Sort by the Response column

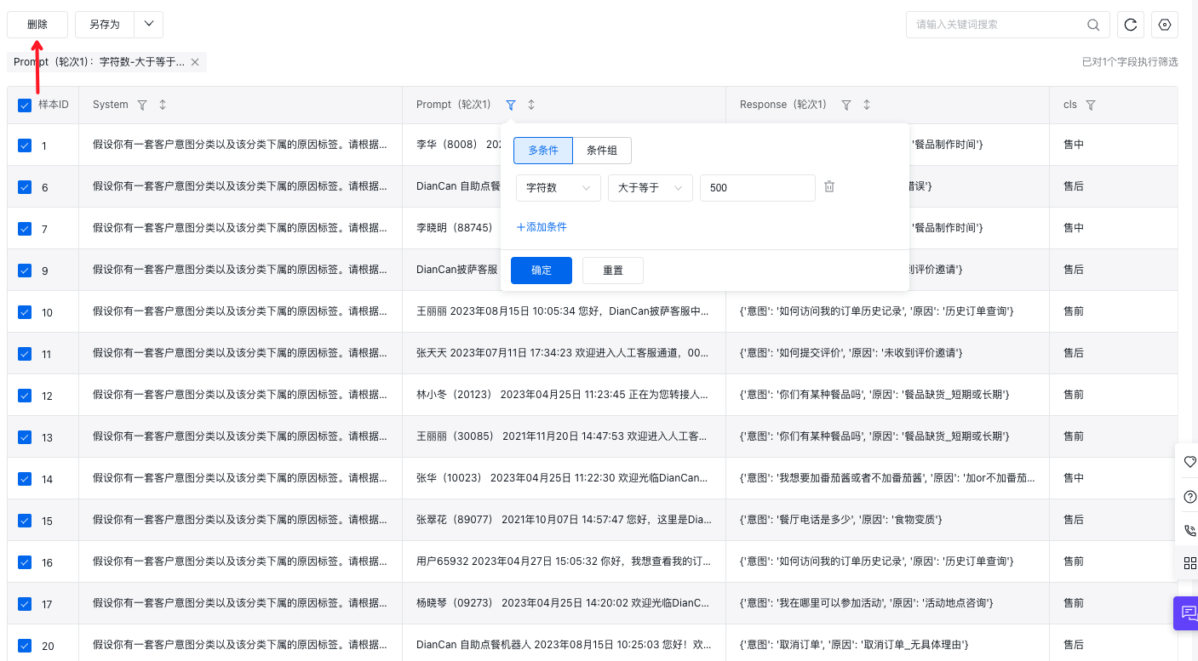(867, 105)
